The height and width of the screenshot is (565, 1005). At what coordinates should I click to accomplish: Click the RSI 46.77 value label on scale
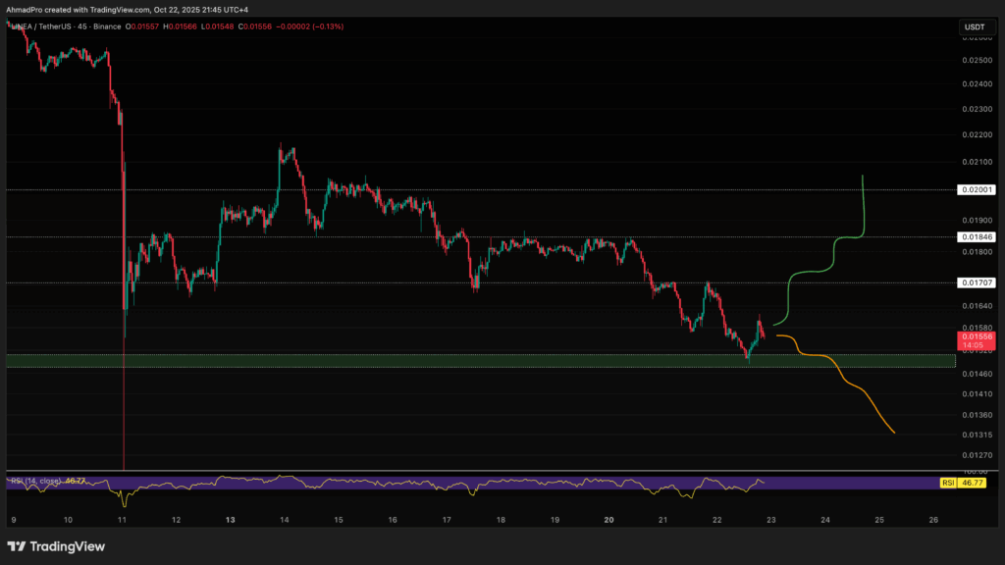(x=972, y=483)
